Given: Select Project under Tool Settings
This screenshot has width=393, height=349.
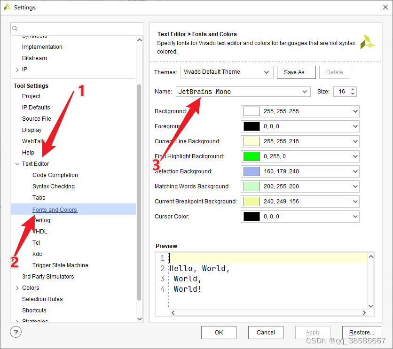Looking at the screenshot, I should [x=31, y=96].
